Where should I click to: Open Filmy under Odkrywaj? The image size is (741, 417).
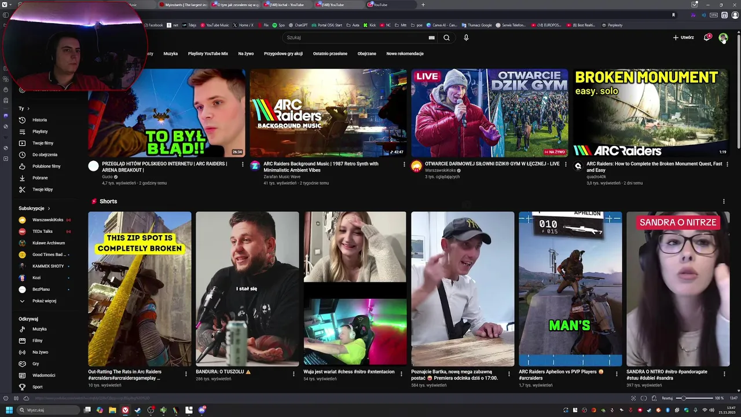pyautogui.click(x=37, y=341)
